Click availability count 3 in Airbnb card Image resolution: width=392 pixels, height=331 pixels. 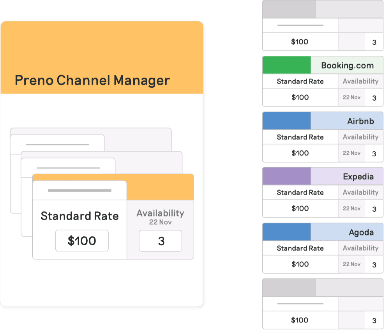(374, 154)
